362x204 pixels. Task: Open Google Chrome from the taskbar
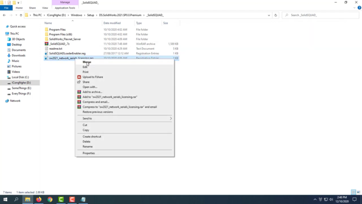point(50,199)
